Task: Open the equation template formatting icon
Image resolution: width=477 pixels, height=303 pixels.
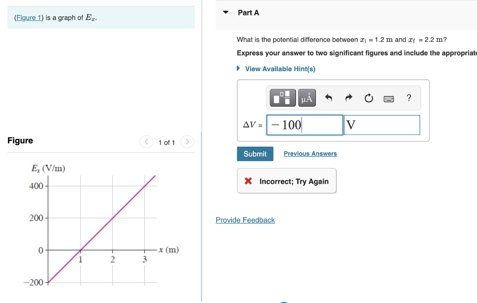Action: click(282, 98)
